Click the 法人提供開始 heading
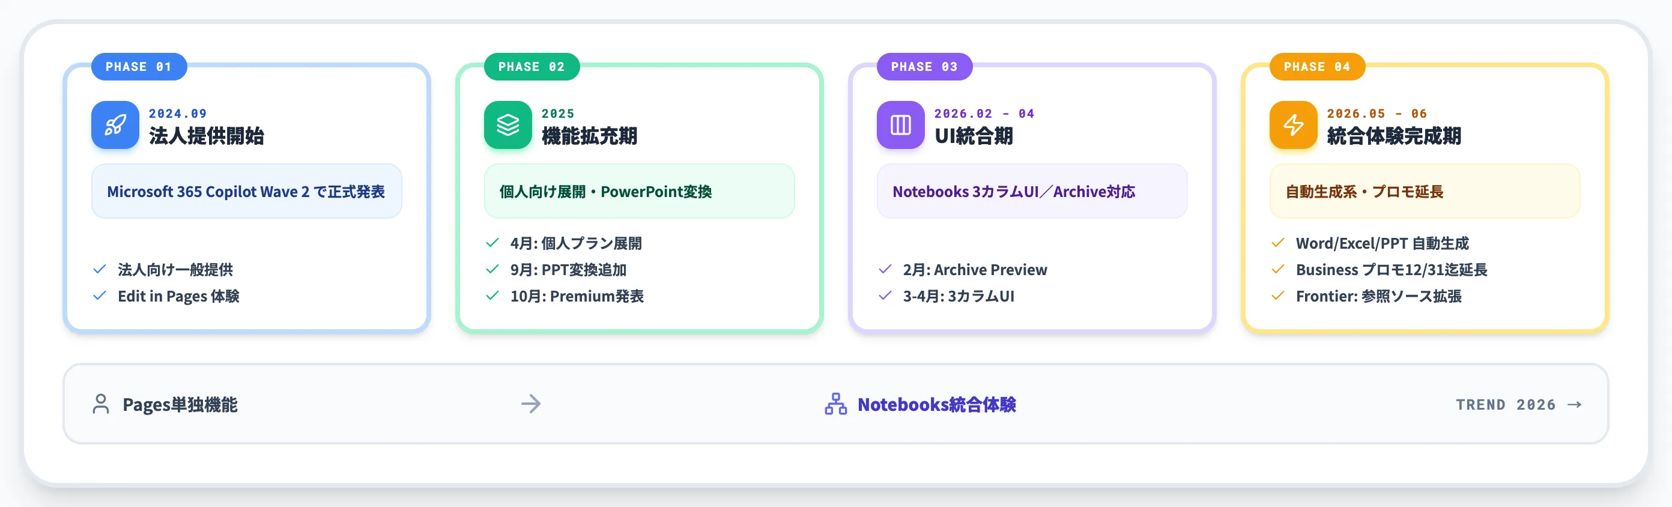 pyautogui.click(x=207, y=136)
